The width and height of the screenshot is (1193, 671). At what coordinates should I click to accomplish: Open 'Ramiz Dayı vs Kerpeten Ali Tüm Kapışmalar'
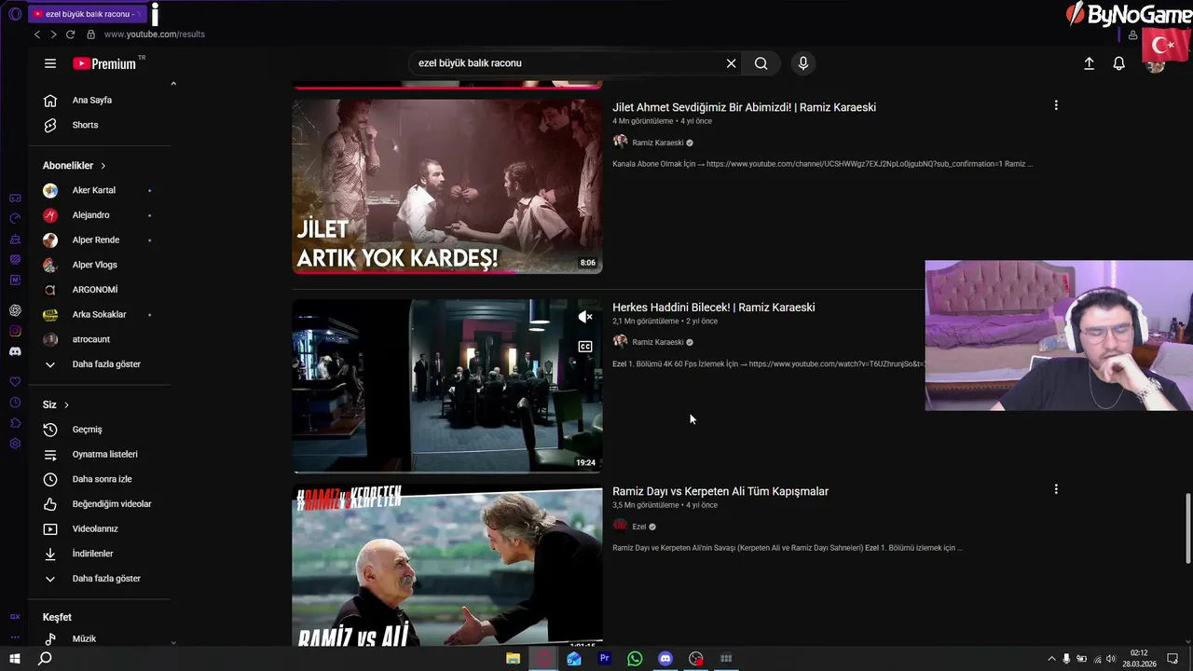coord(720,491)
